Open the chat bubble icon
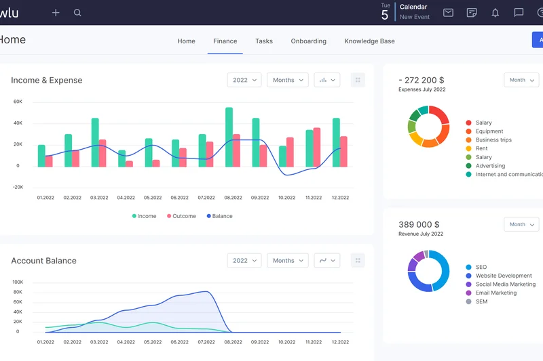 (519, 13)
